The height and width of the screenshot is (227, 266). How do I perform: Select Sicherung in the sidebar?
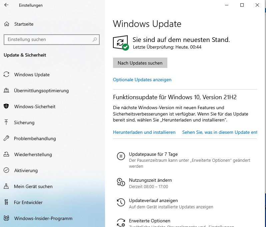[24, 122]
